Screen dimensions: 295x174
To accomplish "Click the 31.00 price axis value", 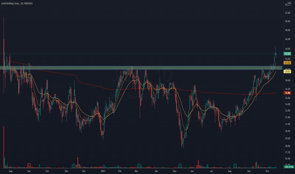I will (x=287, y=124).
